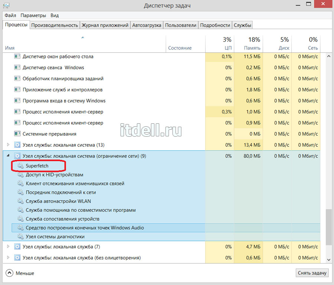Expand Узел службы: локальная система (13)
This screenshot has height=285, width=334.
[x=8, y=145]
